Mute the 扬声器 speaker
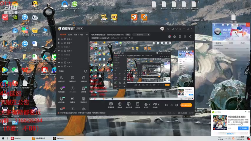 click(x=155, y=105)
